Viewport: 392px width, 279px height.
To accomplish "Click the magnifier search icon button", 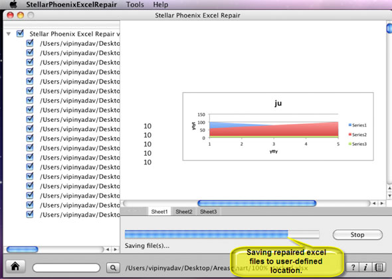I will (113, 268).
